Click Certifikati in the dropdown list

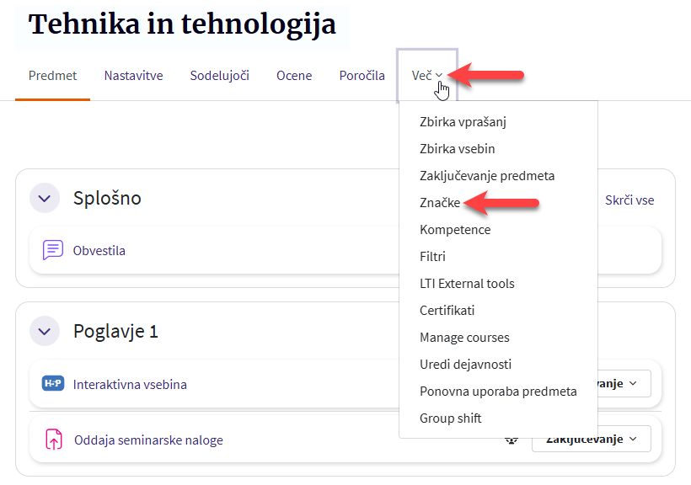447,310
